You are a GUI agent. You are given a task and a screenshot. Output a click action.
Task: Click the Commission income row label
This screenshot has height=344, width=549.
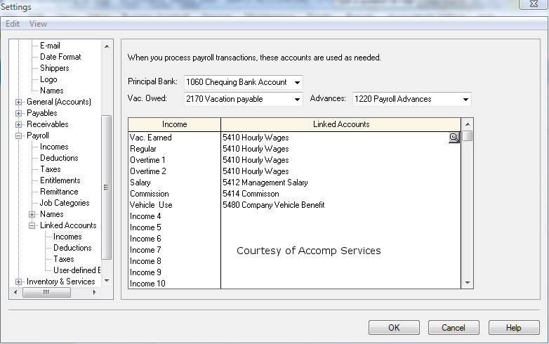point(150,194)
